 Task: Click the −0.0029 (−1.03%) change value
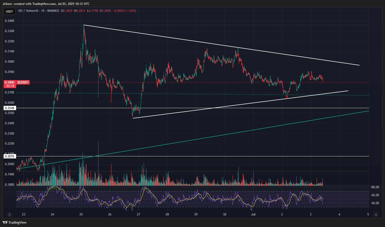click(124, 11)
